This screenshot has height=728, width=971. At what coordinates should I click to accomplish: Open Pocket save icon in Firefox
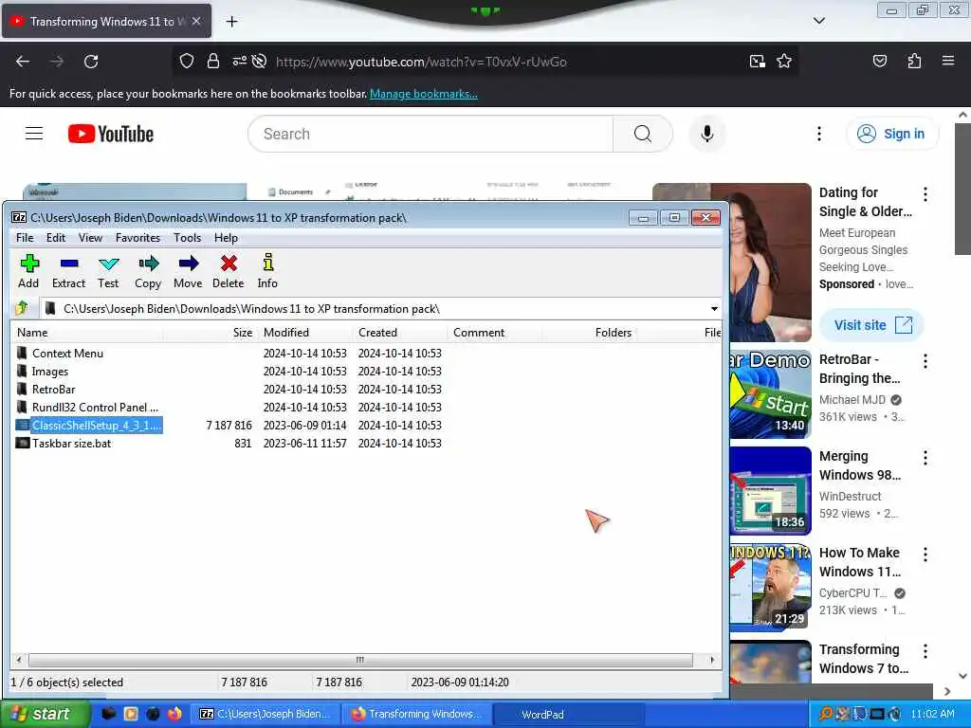click(x=880, y=62)
